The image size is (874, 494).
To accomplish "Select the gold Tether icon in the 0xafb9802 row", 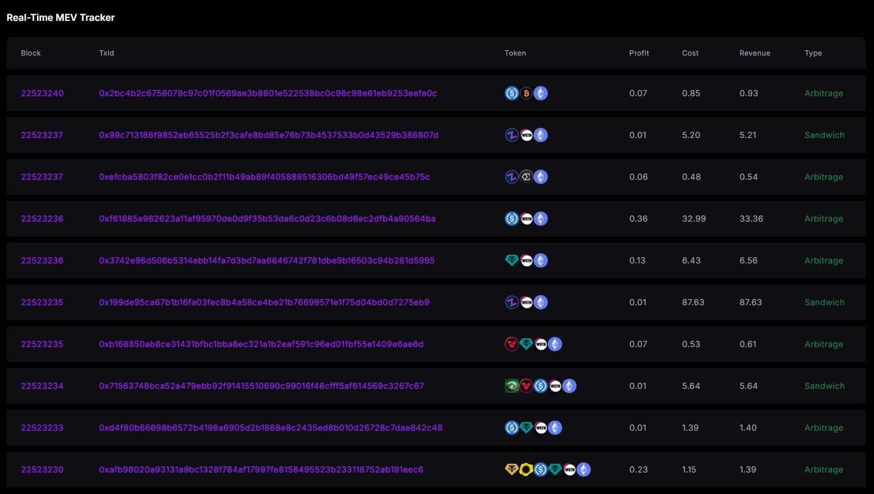I will pyautogui.click(x=512, y=470).
